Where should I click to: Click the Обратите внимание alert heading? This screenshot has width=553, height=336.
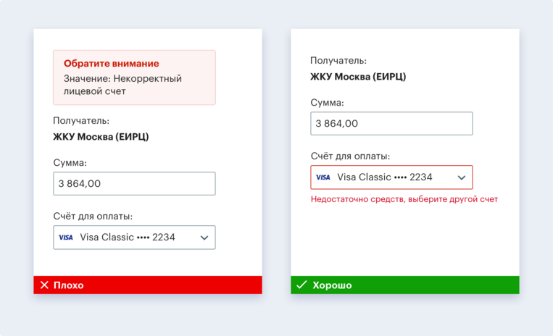point(111,64)
